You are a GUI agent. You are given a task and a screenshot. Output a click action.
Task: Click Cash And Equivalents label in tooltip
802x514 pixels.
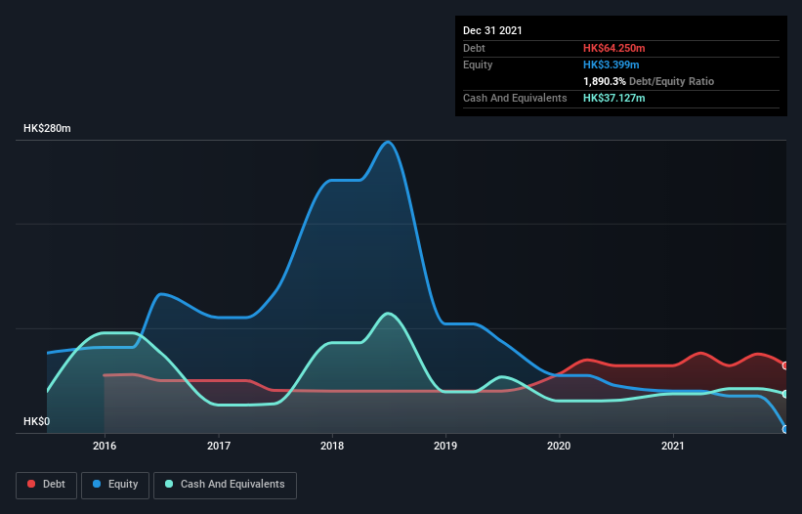point(515,98)
